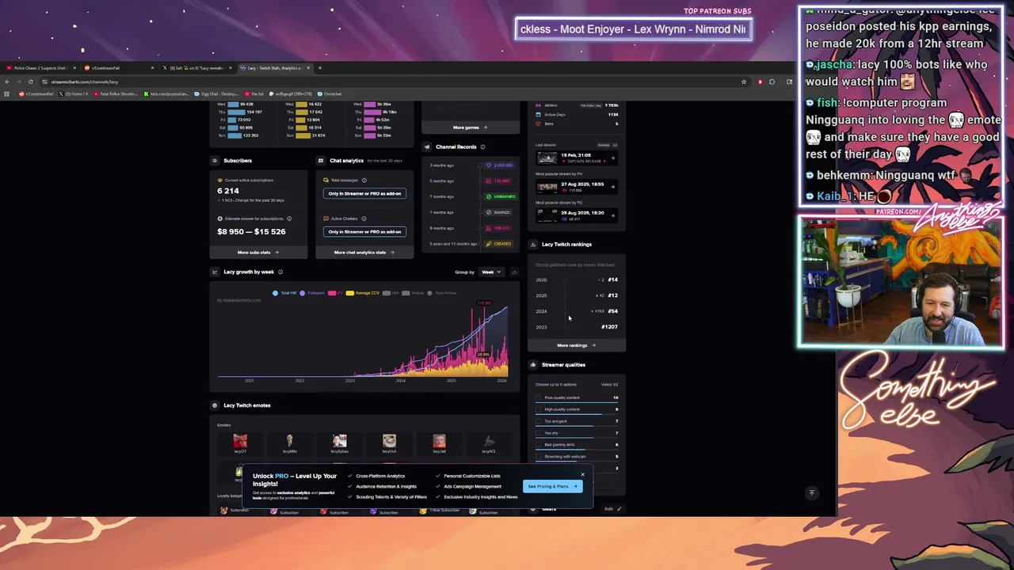
Task: Click the info icon next to Lacy growth by week
Action: [x=280, y=272]
